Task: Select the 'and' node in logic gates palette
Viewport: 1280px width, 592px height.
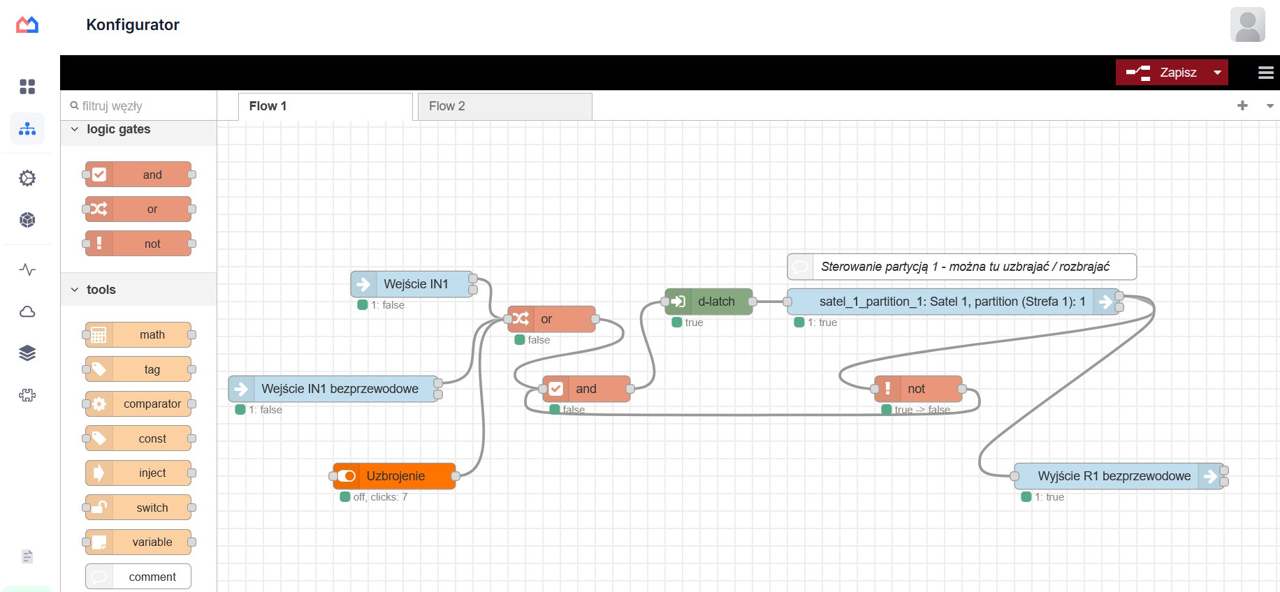Action: coord(138,175)
